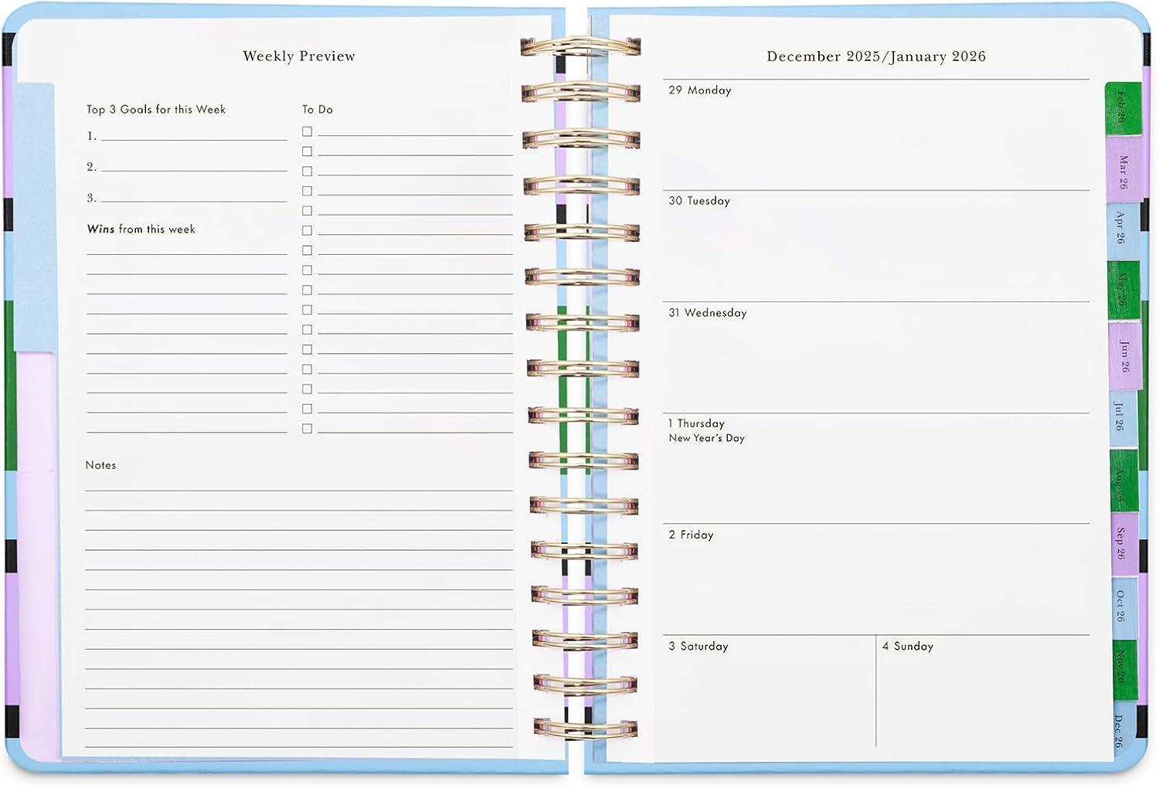This screenshot has width=1159, height=788.
Task: Open the Sep 26 month tab
Action: [1120, 543]
